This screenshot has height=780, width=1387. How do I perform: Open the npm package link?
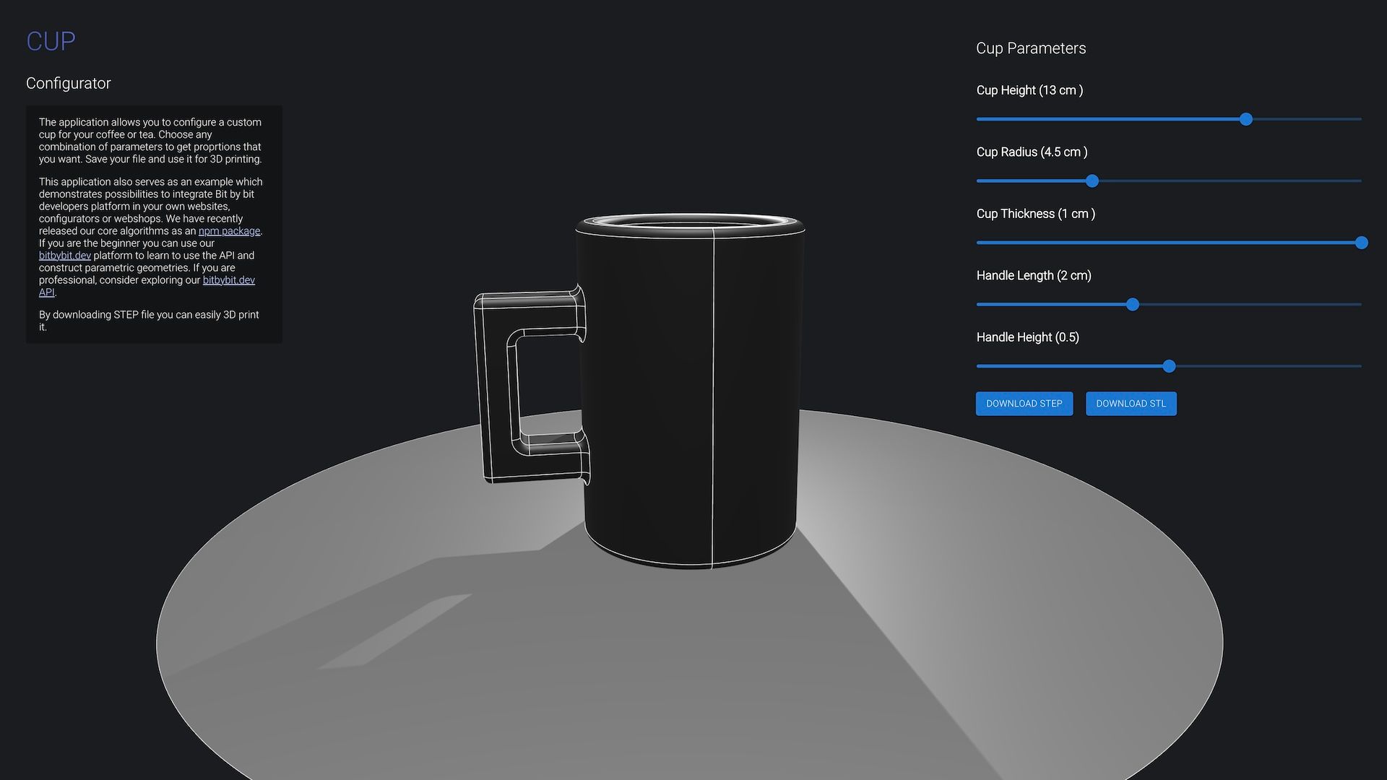tap(229, 231)
